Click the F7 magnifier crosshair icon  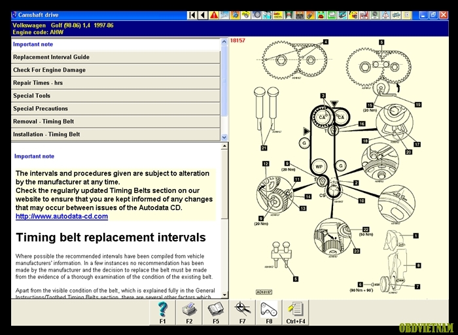[x=242, y=312]
